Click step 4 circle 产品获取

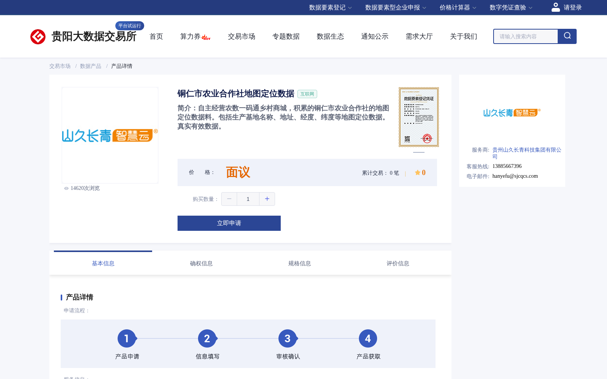pos(368,338)
